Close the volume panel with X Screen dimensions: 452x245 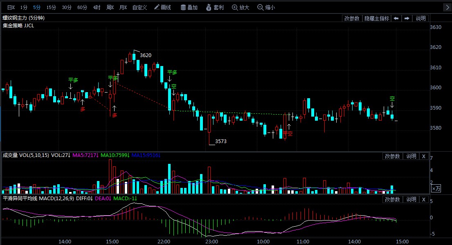point(424,156)
